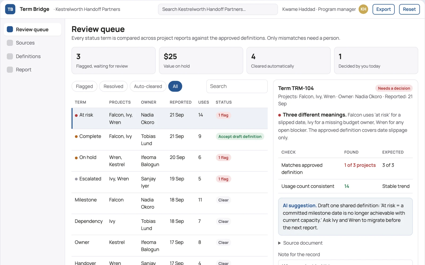This screenshot has height=265, width=425.
Task: Click the AI suggestion box
Action: click(345, 217)
